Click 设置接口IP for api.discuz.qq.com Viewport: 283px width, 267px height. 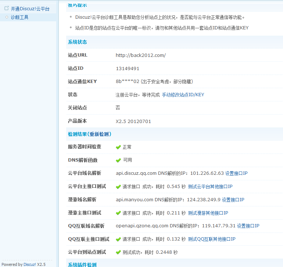236,173
